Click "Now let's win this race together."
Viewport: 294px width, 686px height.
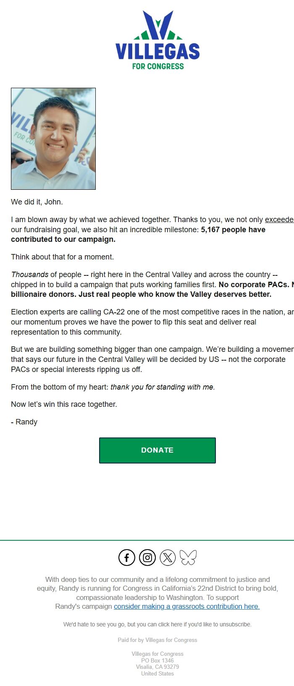(64, 404)
